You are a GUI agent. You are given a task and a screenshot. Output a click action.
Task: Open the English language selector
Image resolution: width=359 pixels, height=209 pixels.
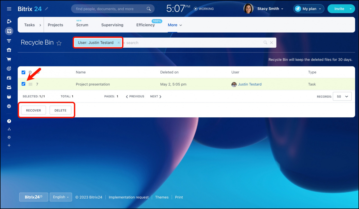61,197
